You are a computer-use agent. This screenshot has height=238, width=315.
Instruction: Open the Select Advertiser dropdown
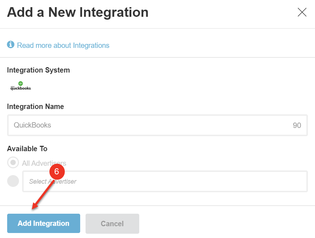click(x=165, y=182)
